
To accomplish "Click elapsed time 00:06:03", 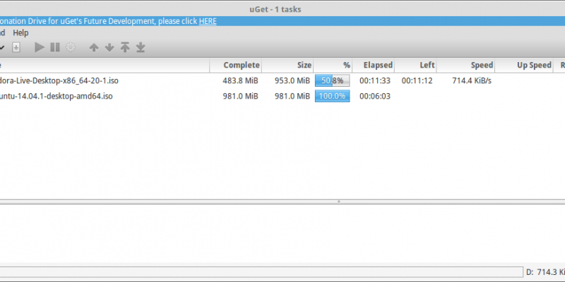I will (375, 96).
